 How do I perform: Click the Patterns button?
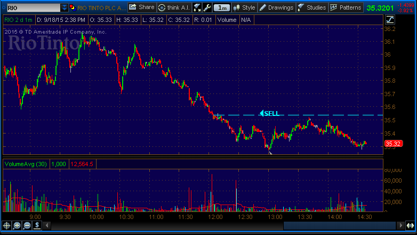pos(346,7)
